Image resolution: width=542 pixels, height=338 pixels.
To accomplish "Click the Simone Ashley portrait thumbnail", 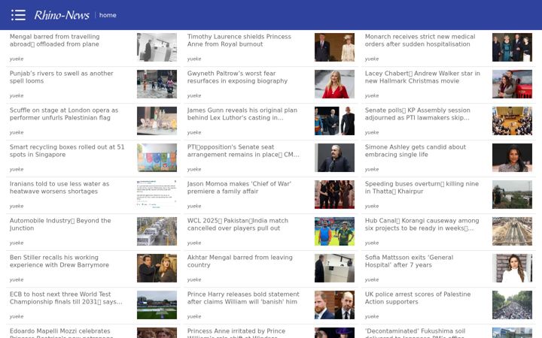I will [x=513, y=158].
